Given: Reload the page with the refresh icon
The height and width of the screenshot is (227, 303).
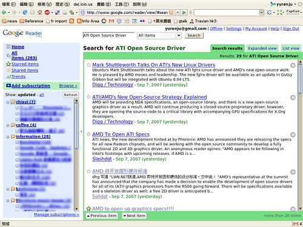Looking at the screenshot, I should pyautogui.click(x=25, y=13).
